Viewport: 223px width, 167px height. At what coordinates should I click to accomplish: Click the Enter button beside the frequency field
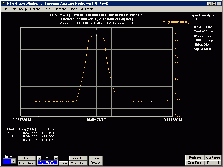click(x=64, y=163)
